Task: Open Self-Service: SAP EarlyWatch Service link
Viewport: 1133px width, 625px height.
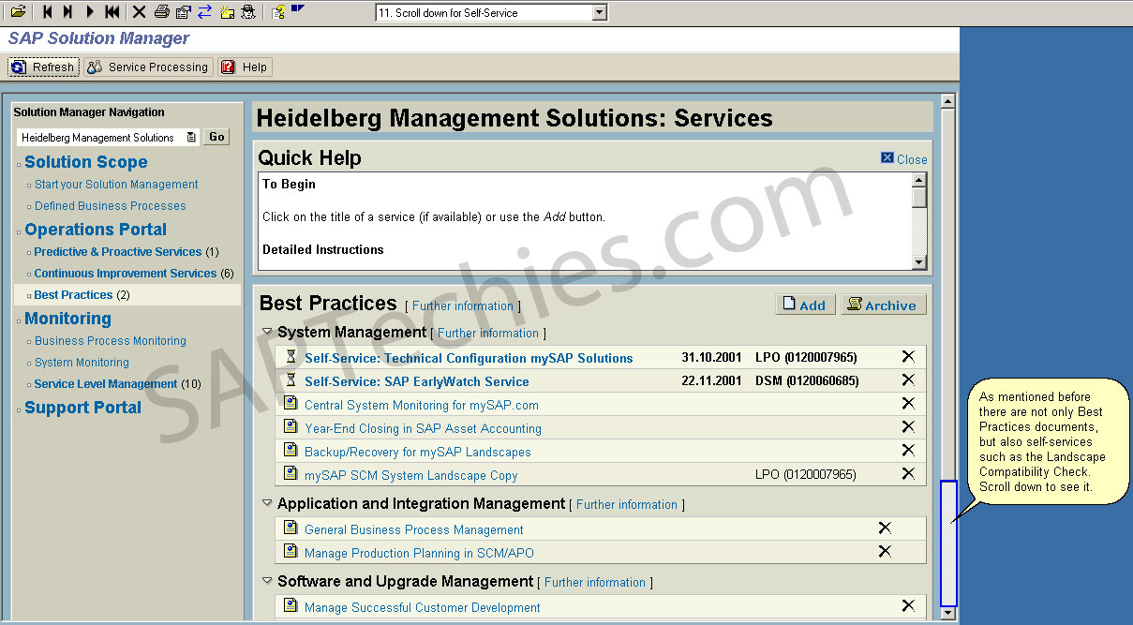Action: (x=417, y=381)
